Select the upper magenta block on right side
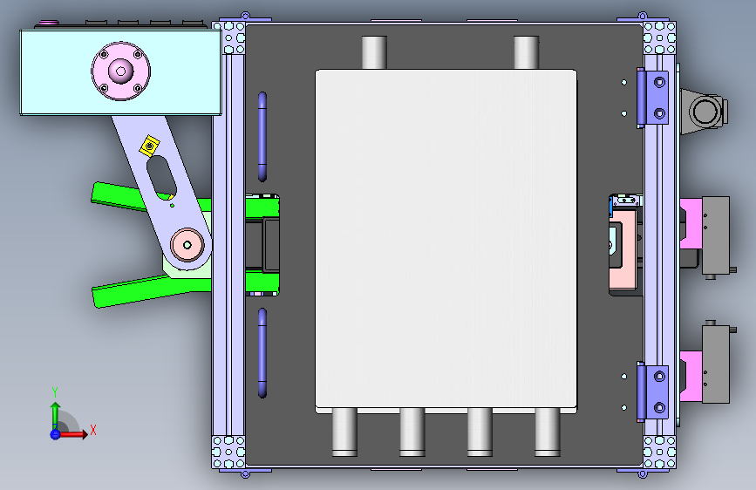The image size is (756, 490). click(x=691, y=224)
